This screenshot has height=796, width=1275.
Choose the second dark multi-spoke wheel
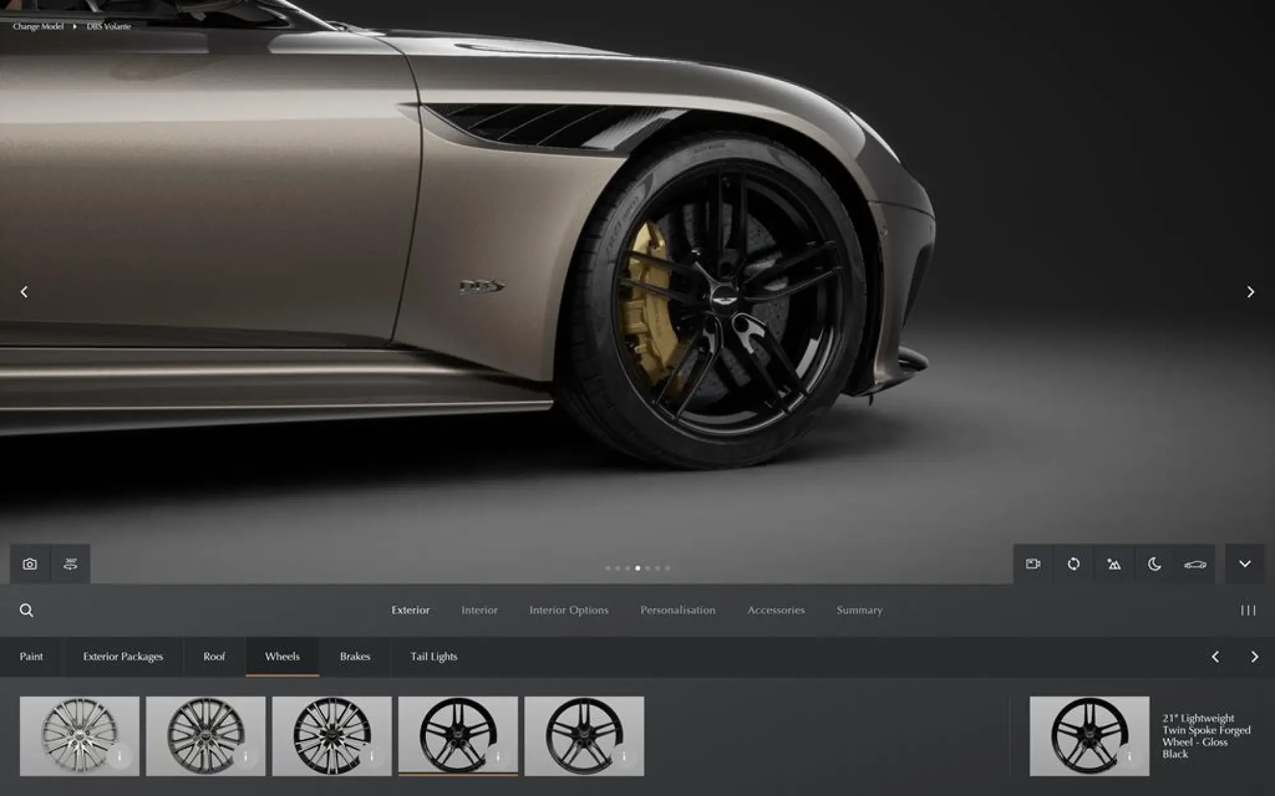pos(206,736)
